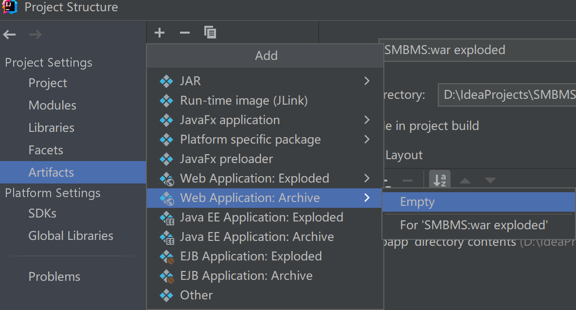Select EJB Application: Archive entry
Screen dimensions: 576x310
(x=246, y=275)
